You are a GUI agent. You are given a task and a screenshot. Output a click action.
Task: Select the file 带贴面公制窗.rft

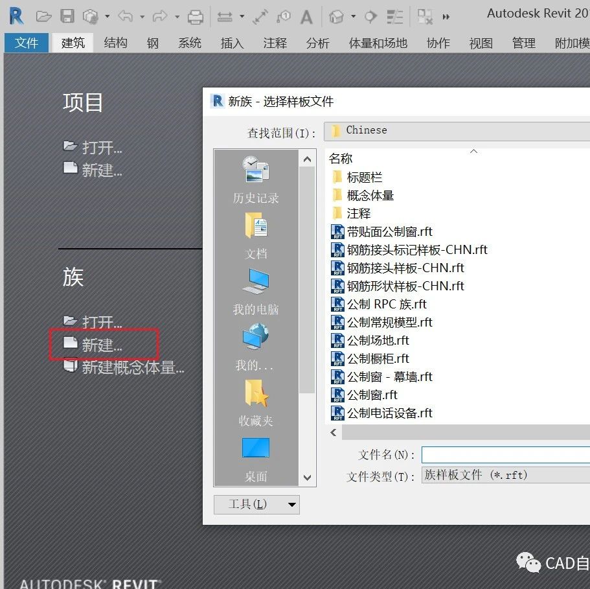(382, 231)
